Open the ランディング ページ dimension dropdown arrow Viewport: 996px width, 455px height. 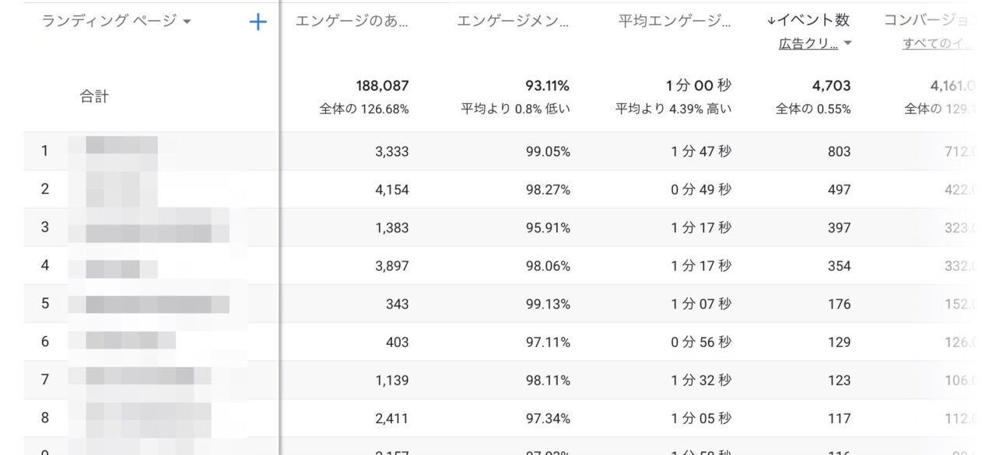(x=187, y=23)
